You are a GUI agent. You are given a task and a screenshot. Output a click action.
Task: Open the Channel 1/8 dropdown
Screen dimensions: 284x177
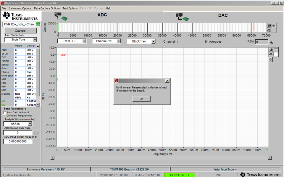118,41
